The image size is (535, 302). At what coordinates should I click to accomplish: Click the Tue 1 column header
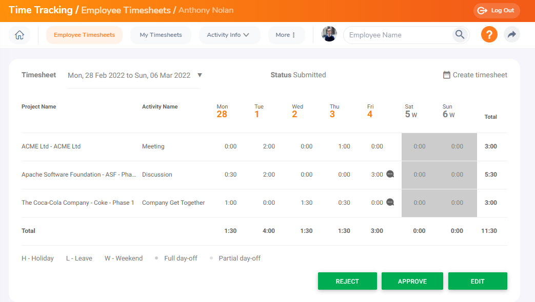[x=259, y=111]
